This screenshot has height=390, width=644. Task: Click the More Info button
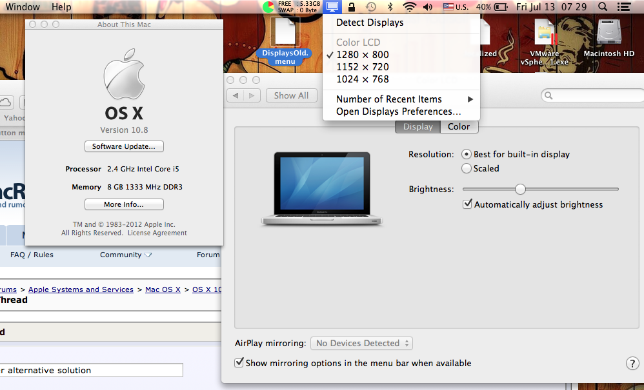coord(124,204)
